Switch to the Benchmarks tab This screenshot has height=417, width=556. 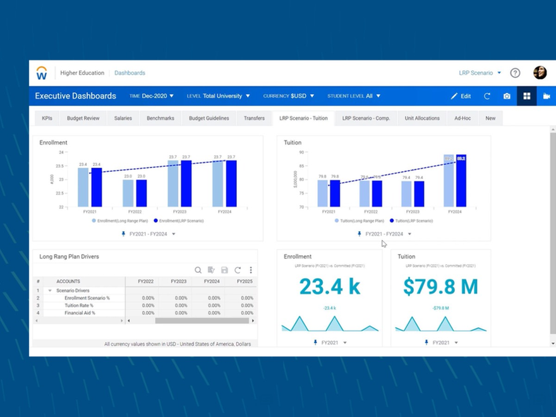[x=160, y=118]
